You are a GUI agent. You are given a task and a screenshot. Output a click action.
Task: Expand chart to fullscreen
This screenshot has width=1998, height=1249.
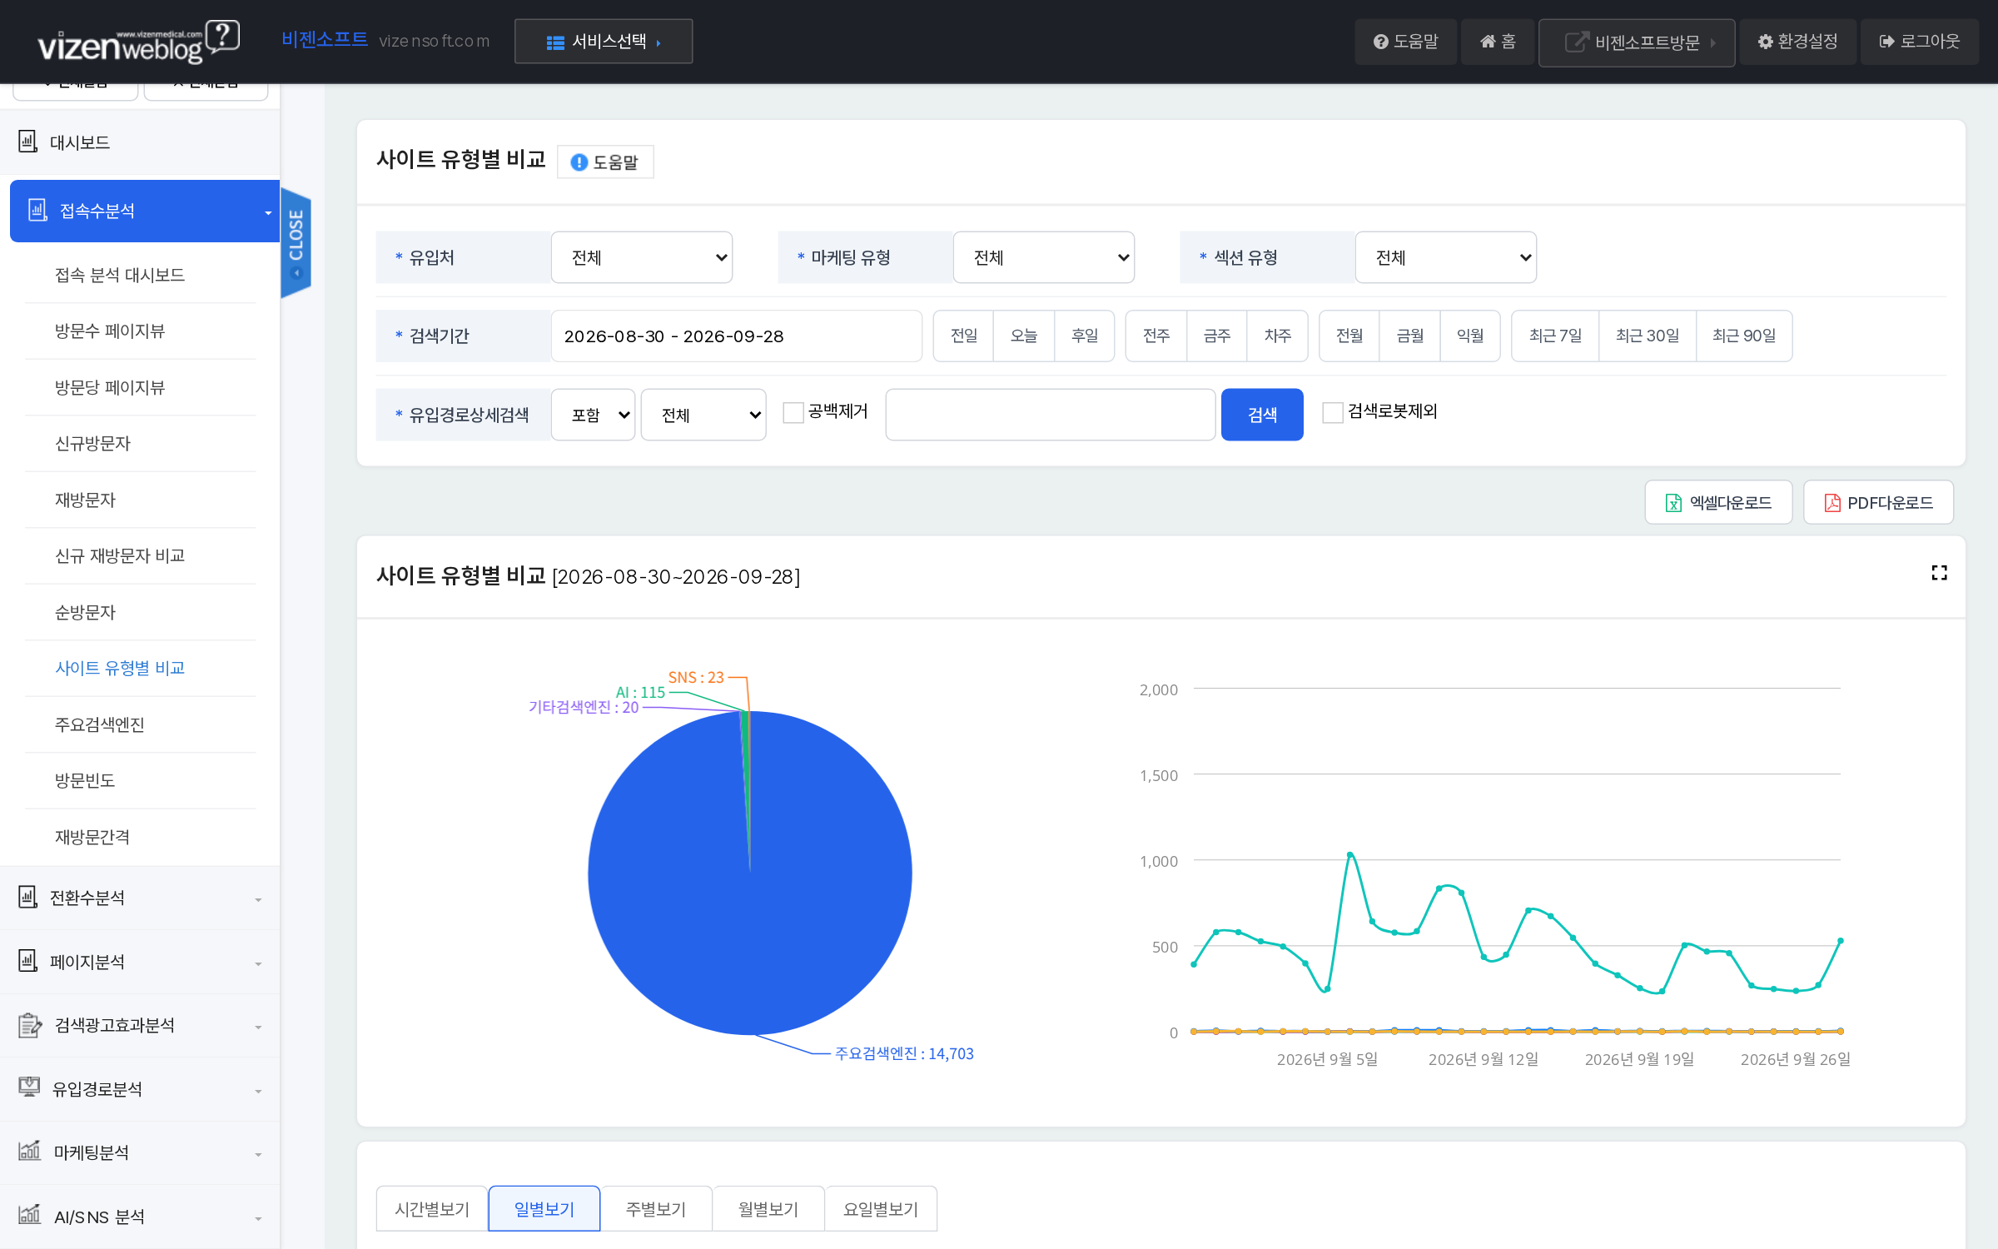pyautogui.click(x=1939, y=573)
